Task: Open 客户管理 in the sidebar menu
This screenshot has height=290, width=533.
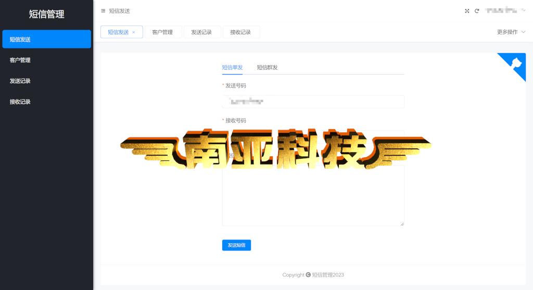Action: [x=46, y=60]
